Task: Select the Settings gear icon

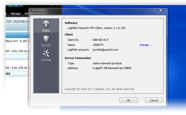Action: (x=46, y=53)
